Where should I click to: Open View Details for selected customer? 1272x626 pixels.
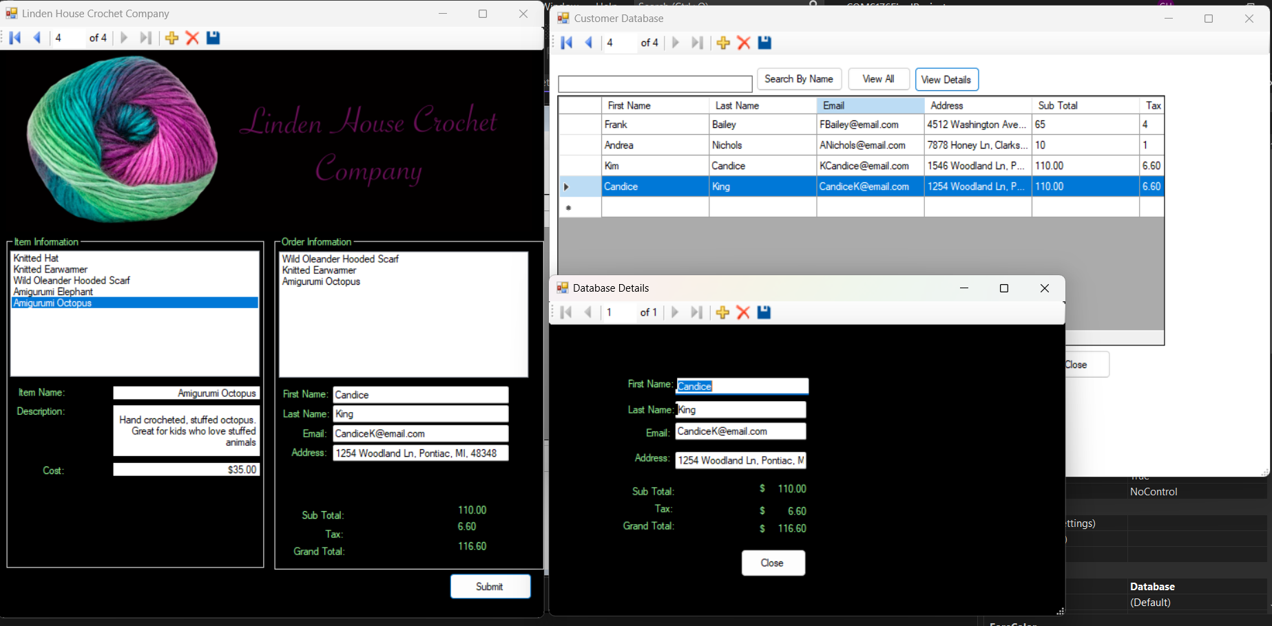pyautogui.click(x=946, y=80)
